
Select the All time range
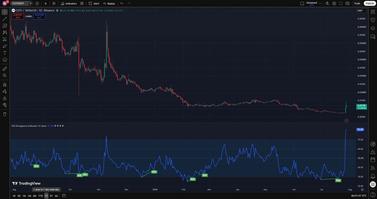tap(56, 196)
